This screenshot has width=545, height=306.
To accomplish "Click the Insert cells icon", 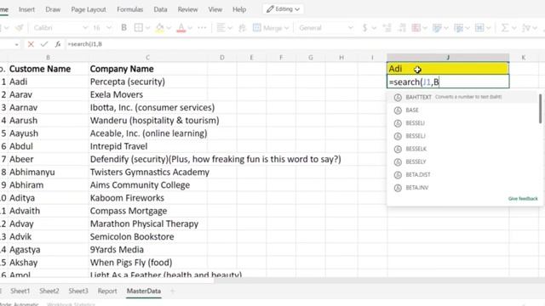I will coord(479,28).
